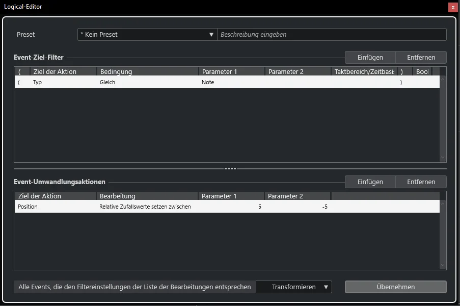This screenshot has width=460, height=306.
Task: Apply the settings with Übernehmen
Action: point(396,287)
